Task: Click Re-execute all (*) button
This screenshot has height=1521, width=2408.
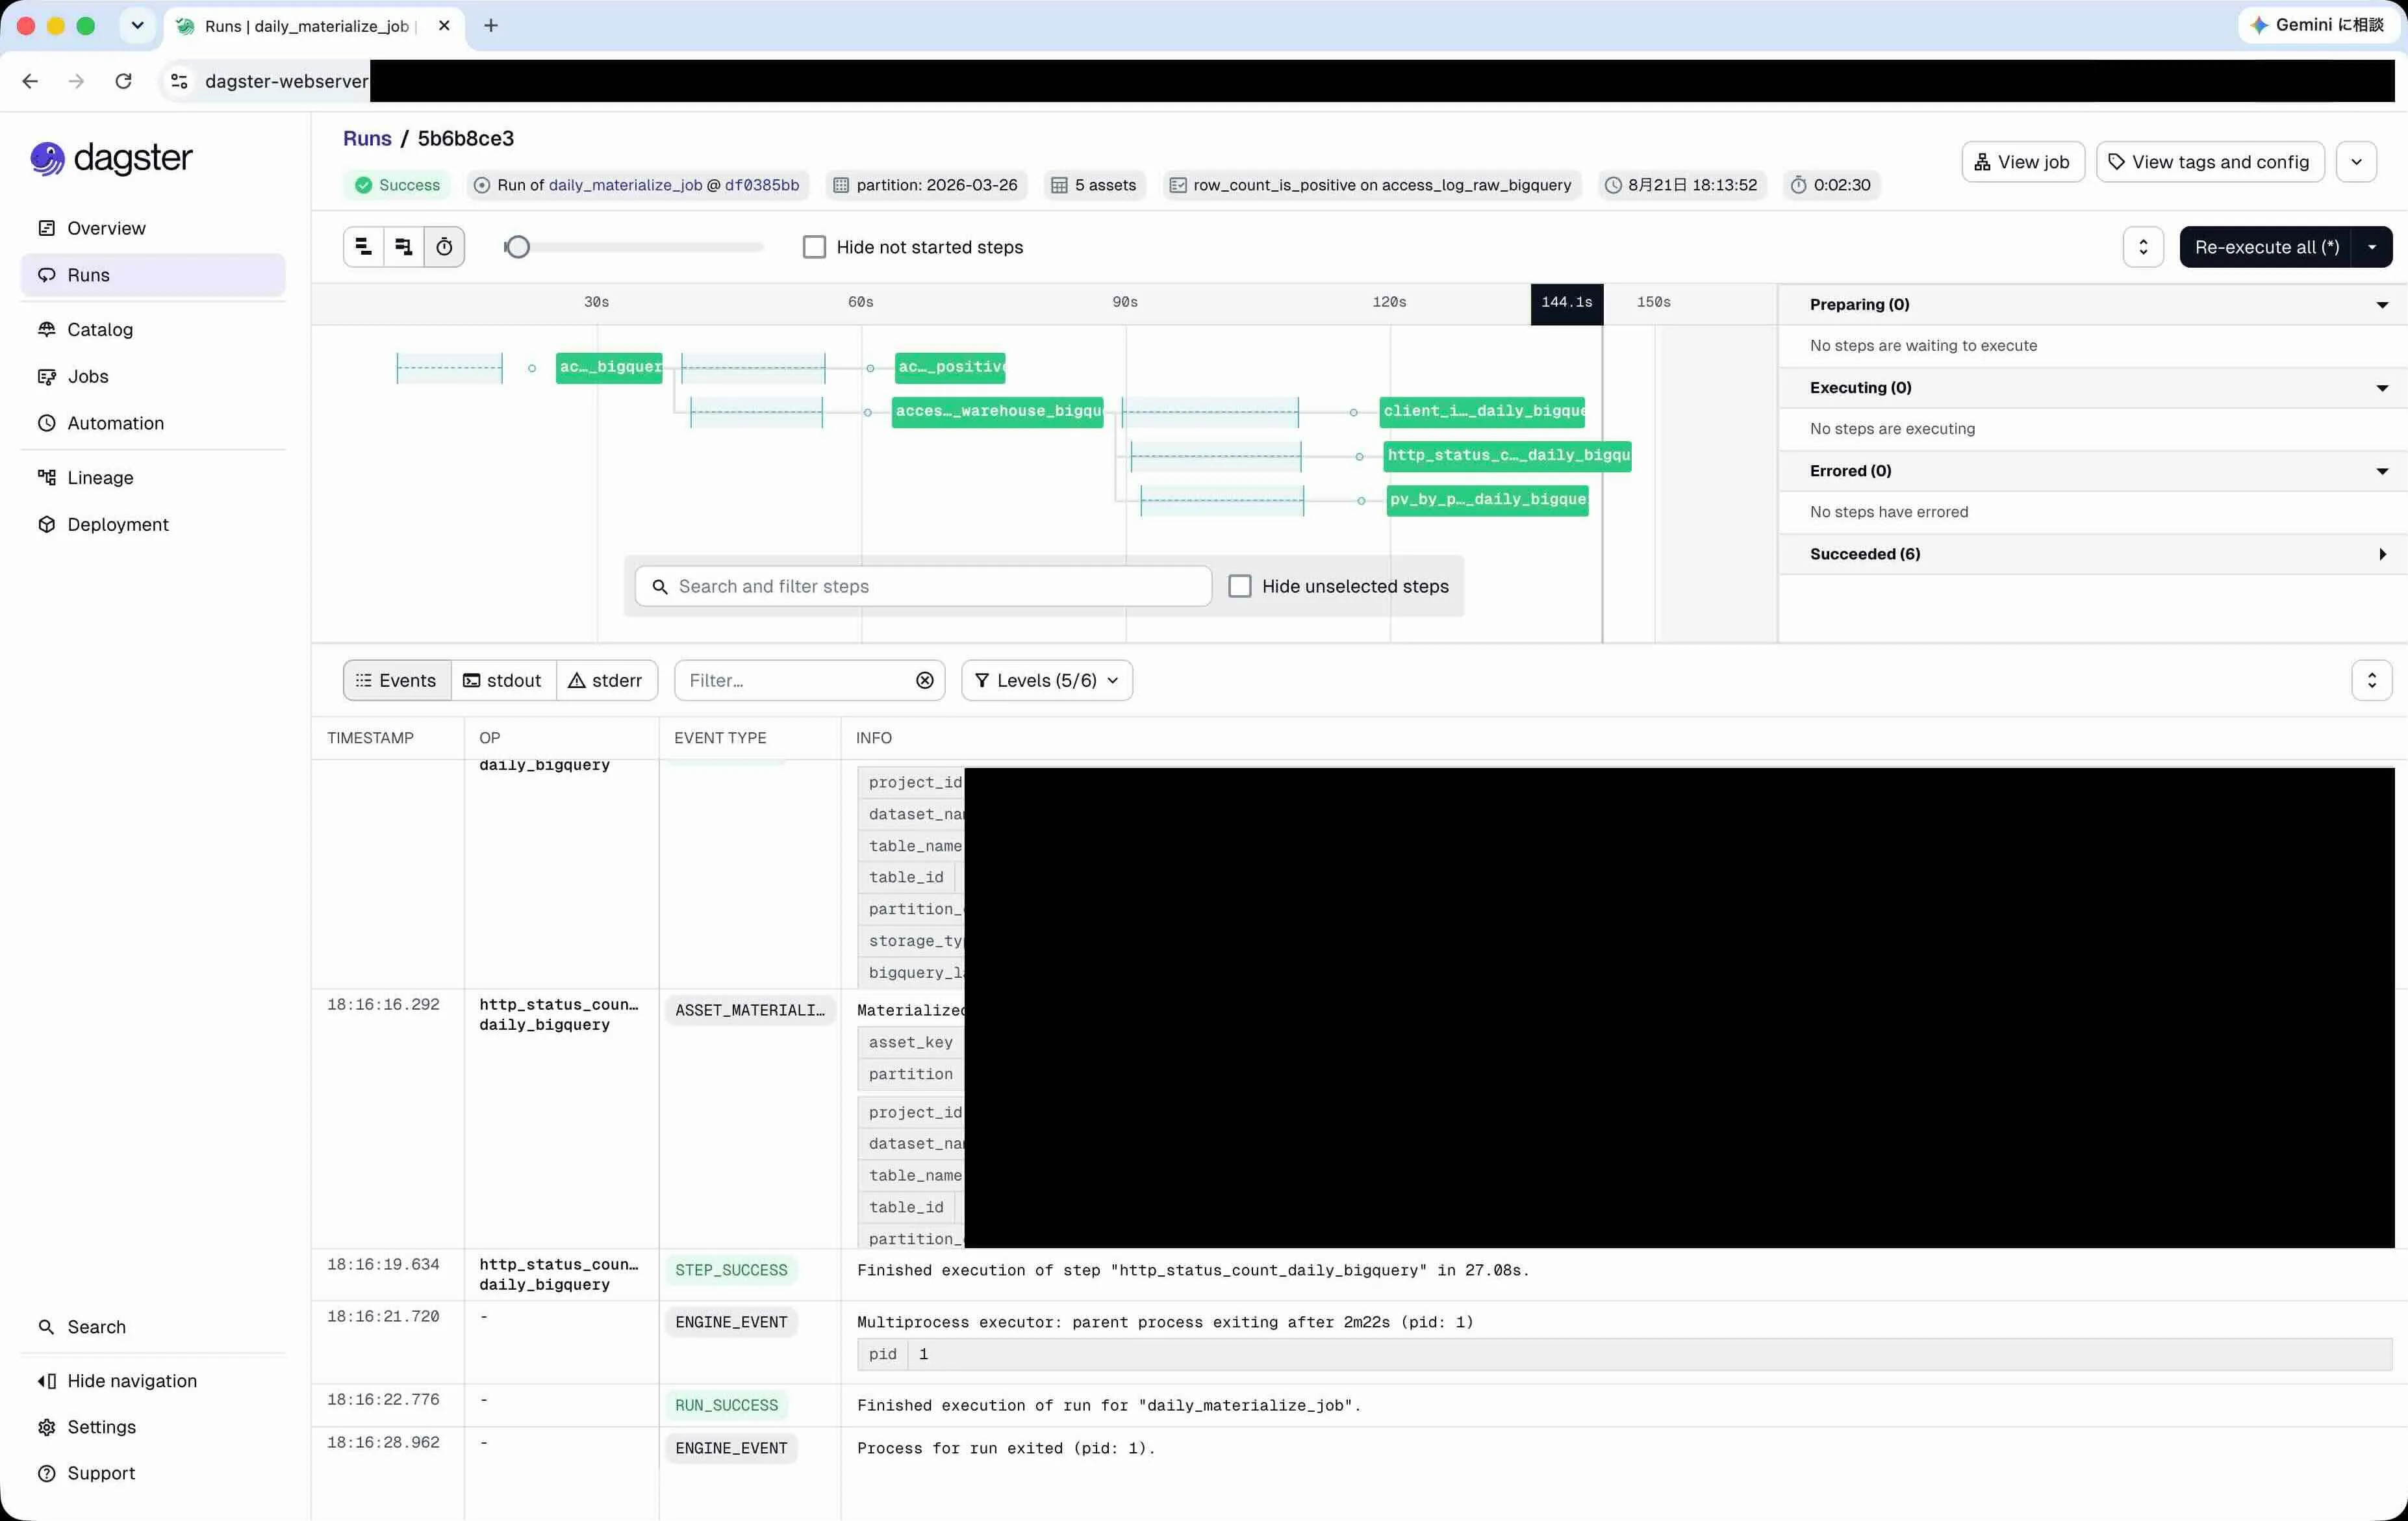Action: click(x=2266, y=247)
